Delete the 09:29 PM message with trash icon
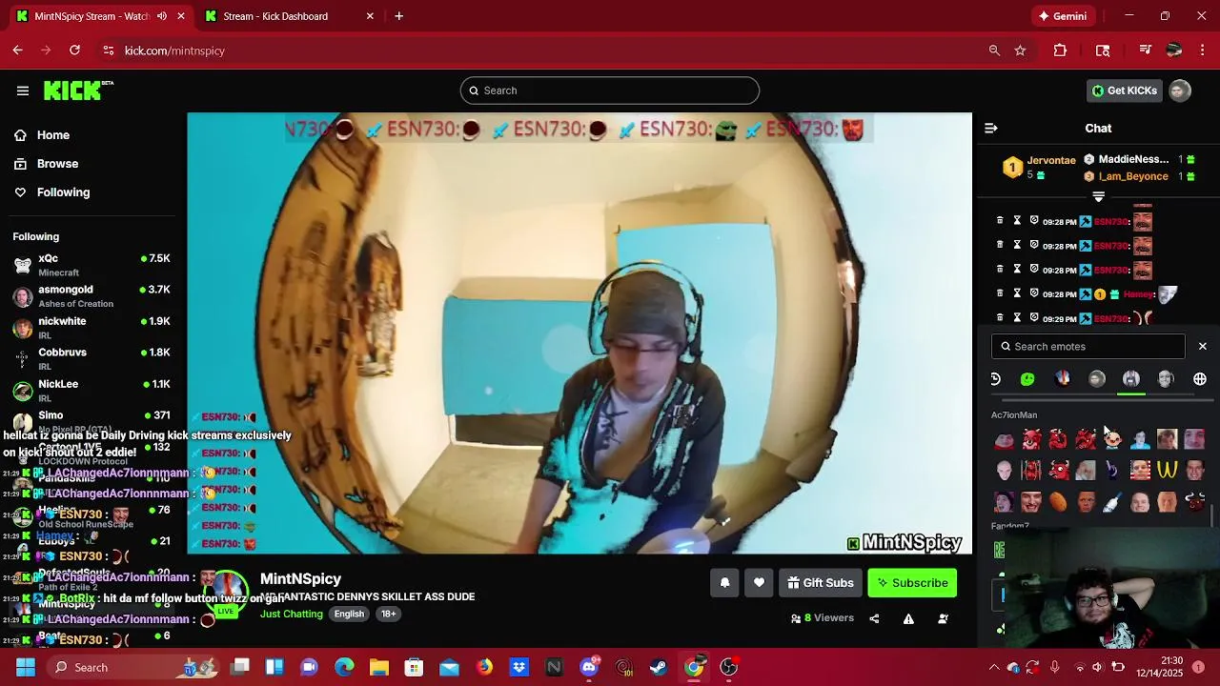1220x686 pixels. pos(1000,317)
